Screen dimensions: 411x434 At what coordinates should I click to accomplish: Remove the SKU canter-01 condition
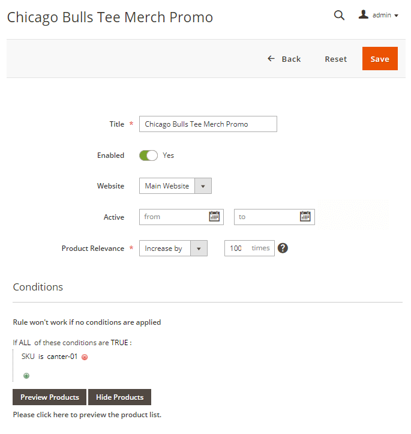coord(85,357)
